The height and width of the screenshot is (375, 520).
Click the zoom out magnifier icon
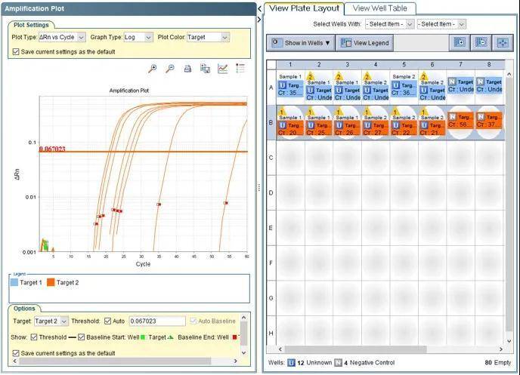(x=170, y=69)
